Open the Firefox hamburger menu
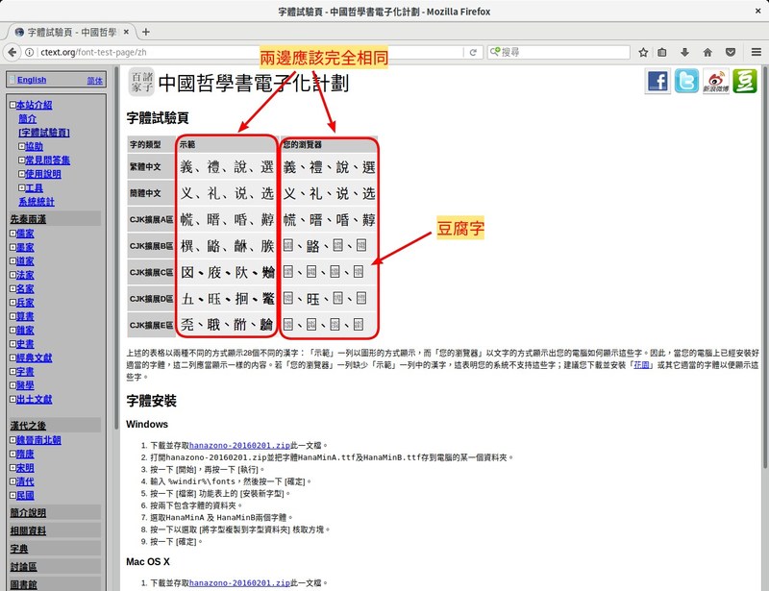769x591 pixels. pyautogui.click(x=756, y=52)
